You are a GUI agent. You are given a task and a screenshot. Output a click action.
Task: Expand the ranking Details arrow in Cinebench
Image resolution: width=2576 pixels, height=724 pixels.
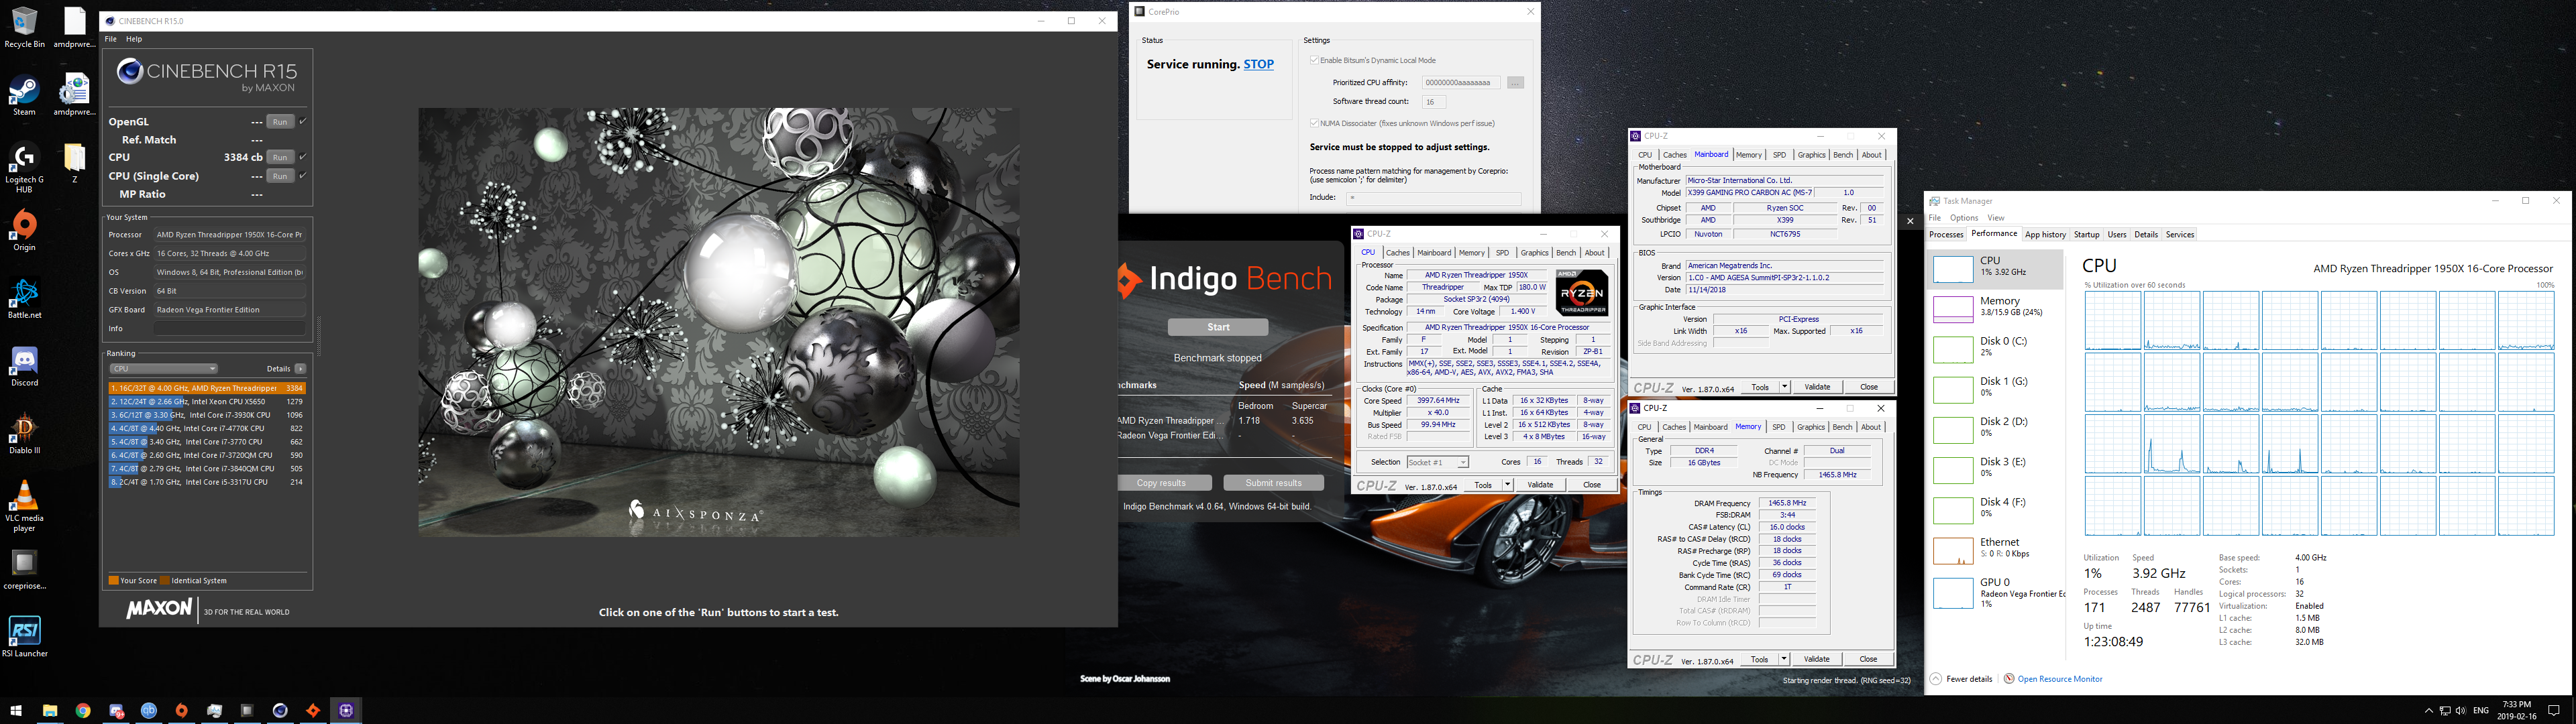coord(300,369)
